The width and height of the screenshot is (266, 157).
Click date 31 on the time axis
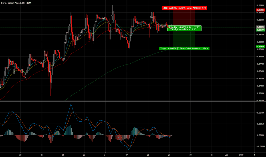coord(212,155)
